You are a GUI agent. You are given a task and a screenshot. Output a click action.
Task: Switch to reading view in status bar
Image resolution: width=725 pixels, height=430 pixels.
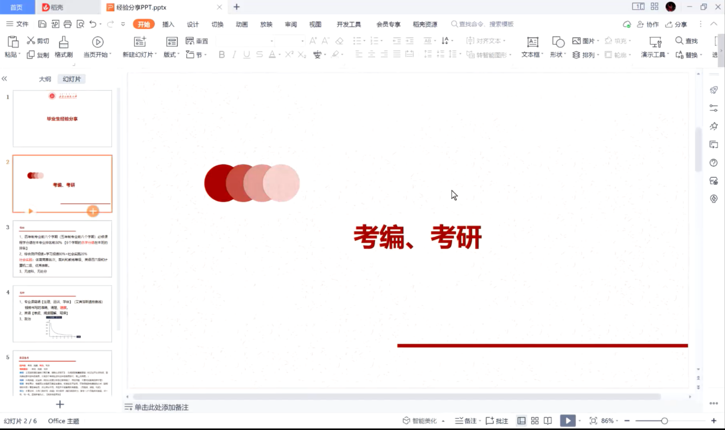pos(548,421)
